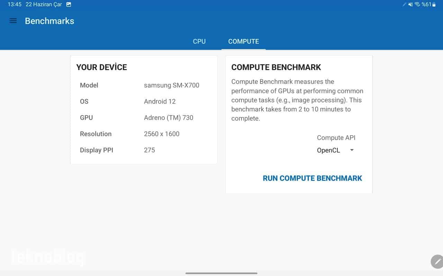This screenshot has width=443, height=276.
Task: Tap the Wi-Fi signal icon
Action: coord(417,4)
